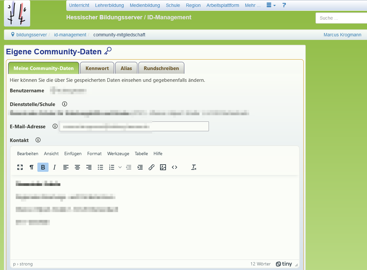
Task: Go to id-management breadcrumb link
Action: pyautogui.click(x=70, y=35)
